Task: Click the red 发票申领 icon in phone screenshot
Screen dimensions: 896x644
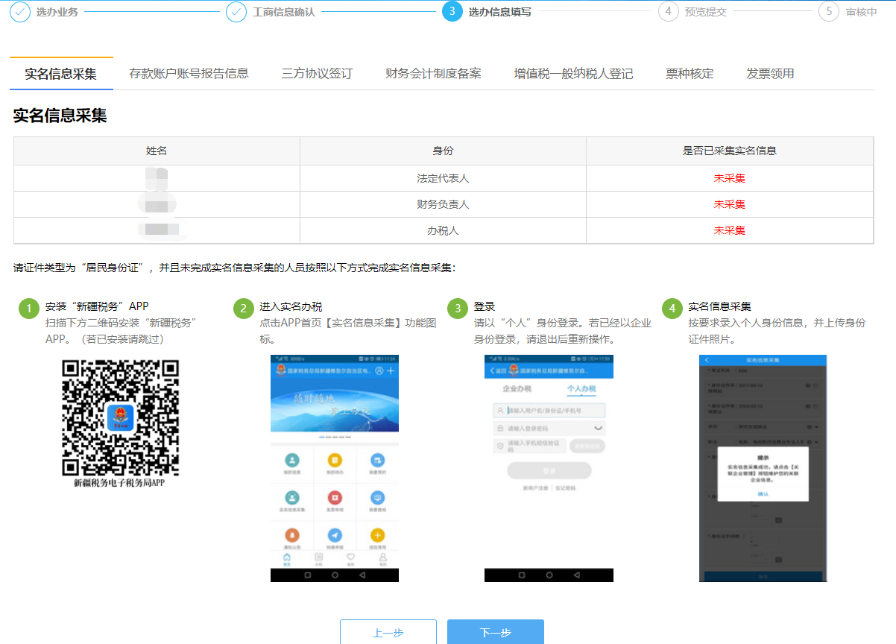Action: coord(335,497)
